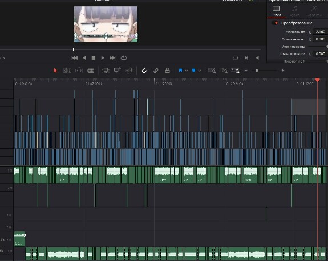Click the 01:00:00:00 timecode on ruler
The image size is (328, 261).
[x=23, y=84]
